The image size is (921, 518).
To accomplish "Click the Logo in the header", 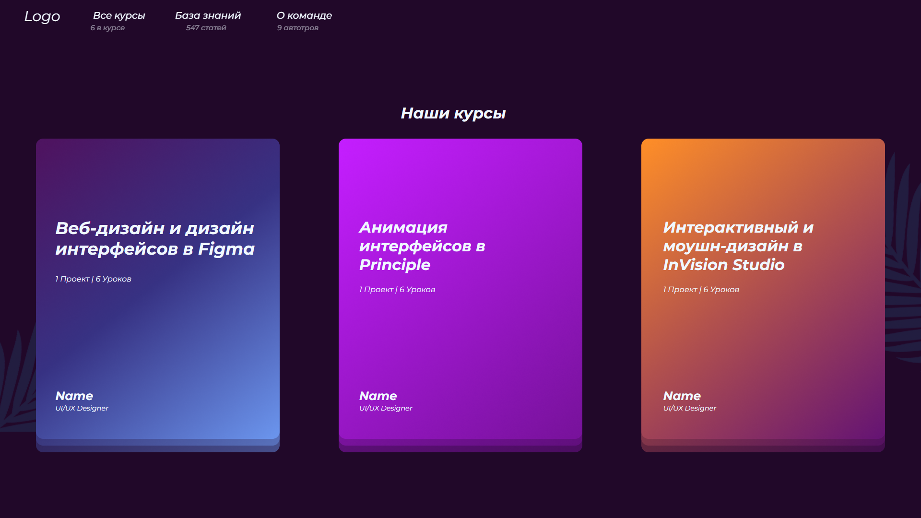I will pyautogui.click(x=42, y=16).
